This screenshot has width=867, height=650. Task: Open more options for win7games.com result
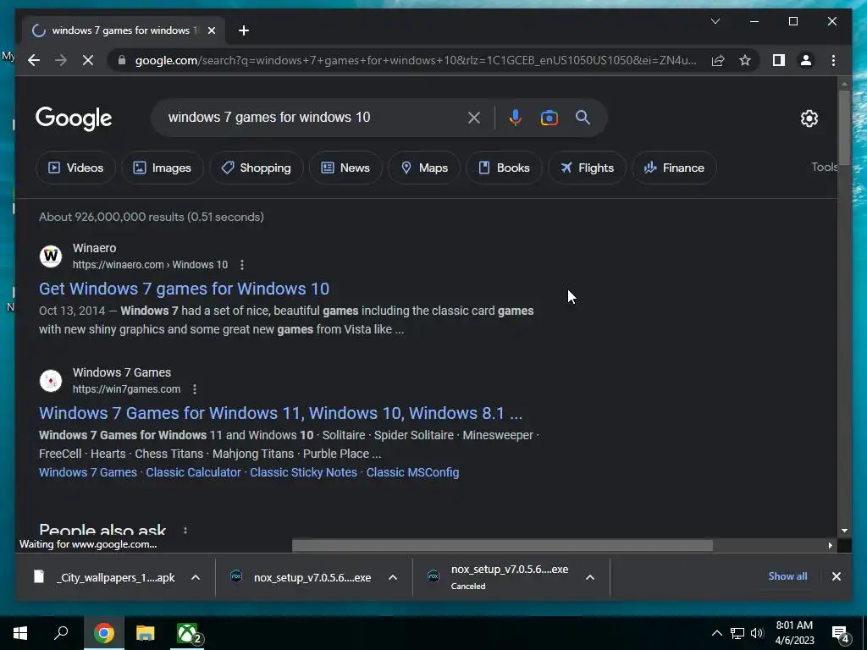195,389
